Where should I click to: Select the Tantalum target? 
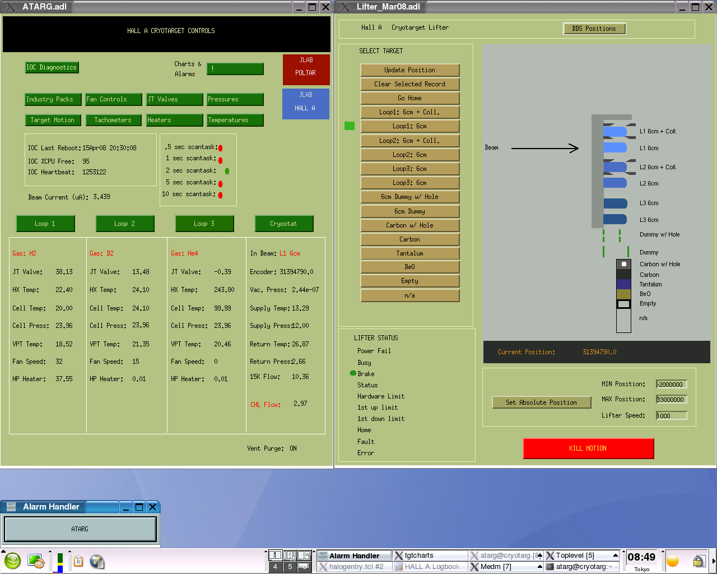(410, 253)
